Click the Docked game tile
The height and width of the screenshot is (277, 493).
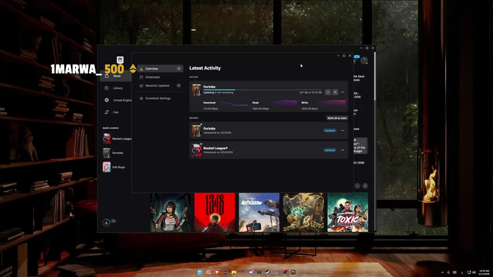tap(259, 212)
